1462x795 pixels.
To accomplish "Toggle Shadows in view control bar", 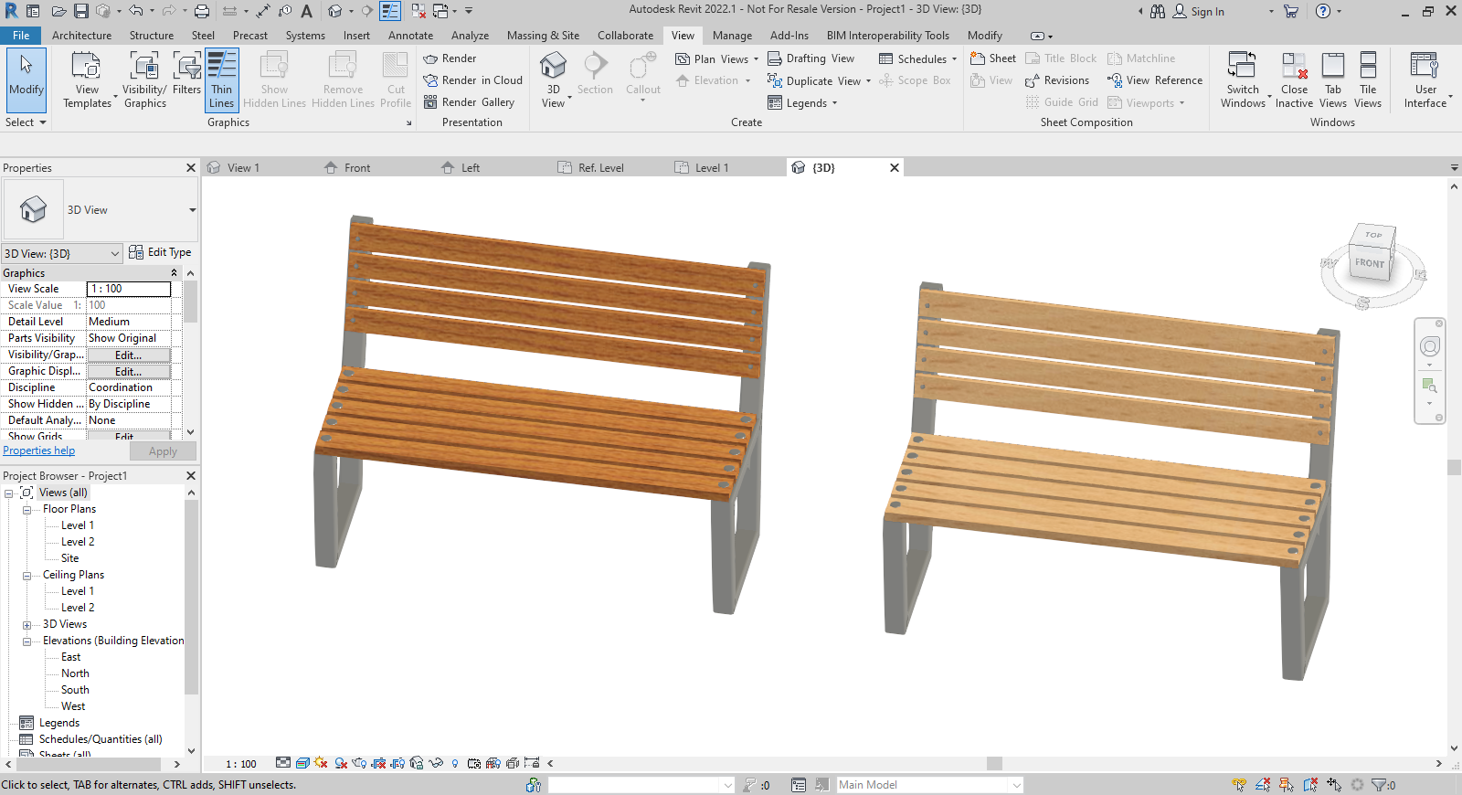I will point(341,763).
